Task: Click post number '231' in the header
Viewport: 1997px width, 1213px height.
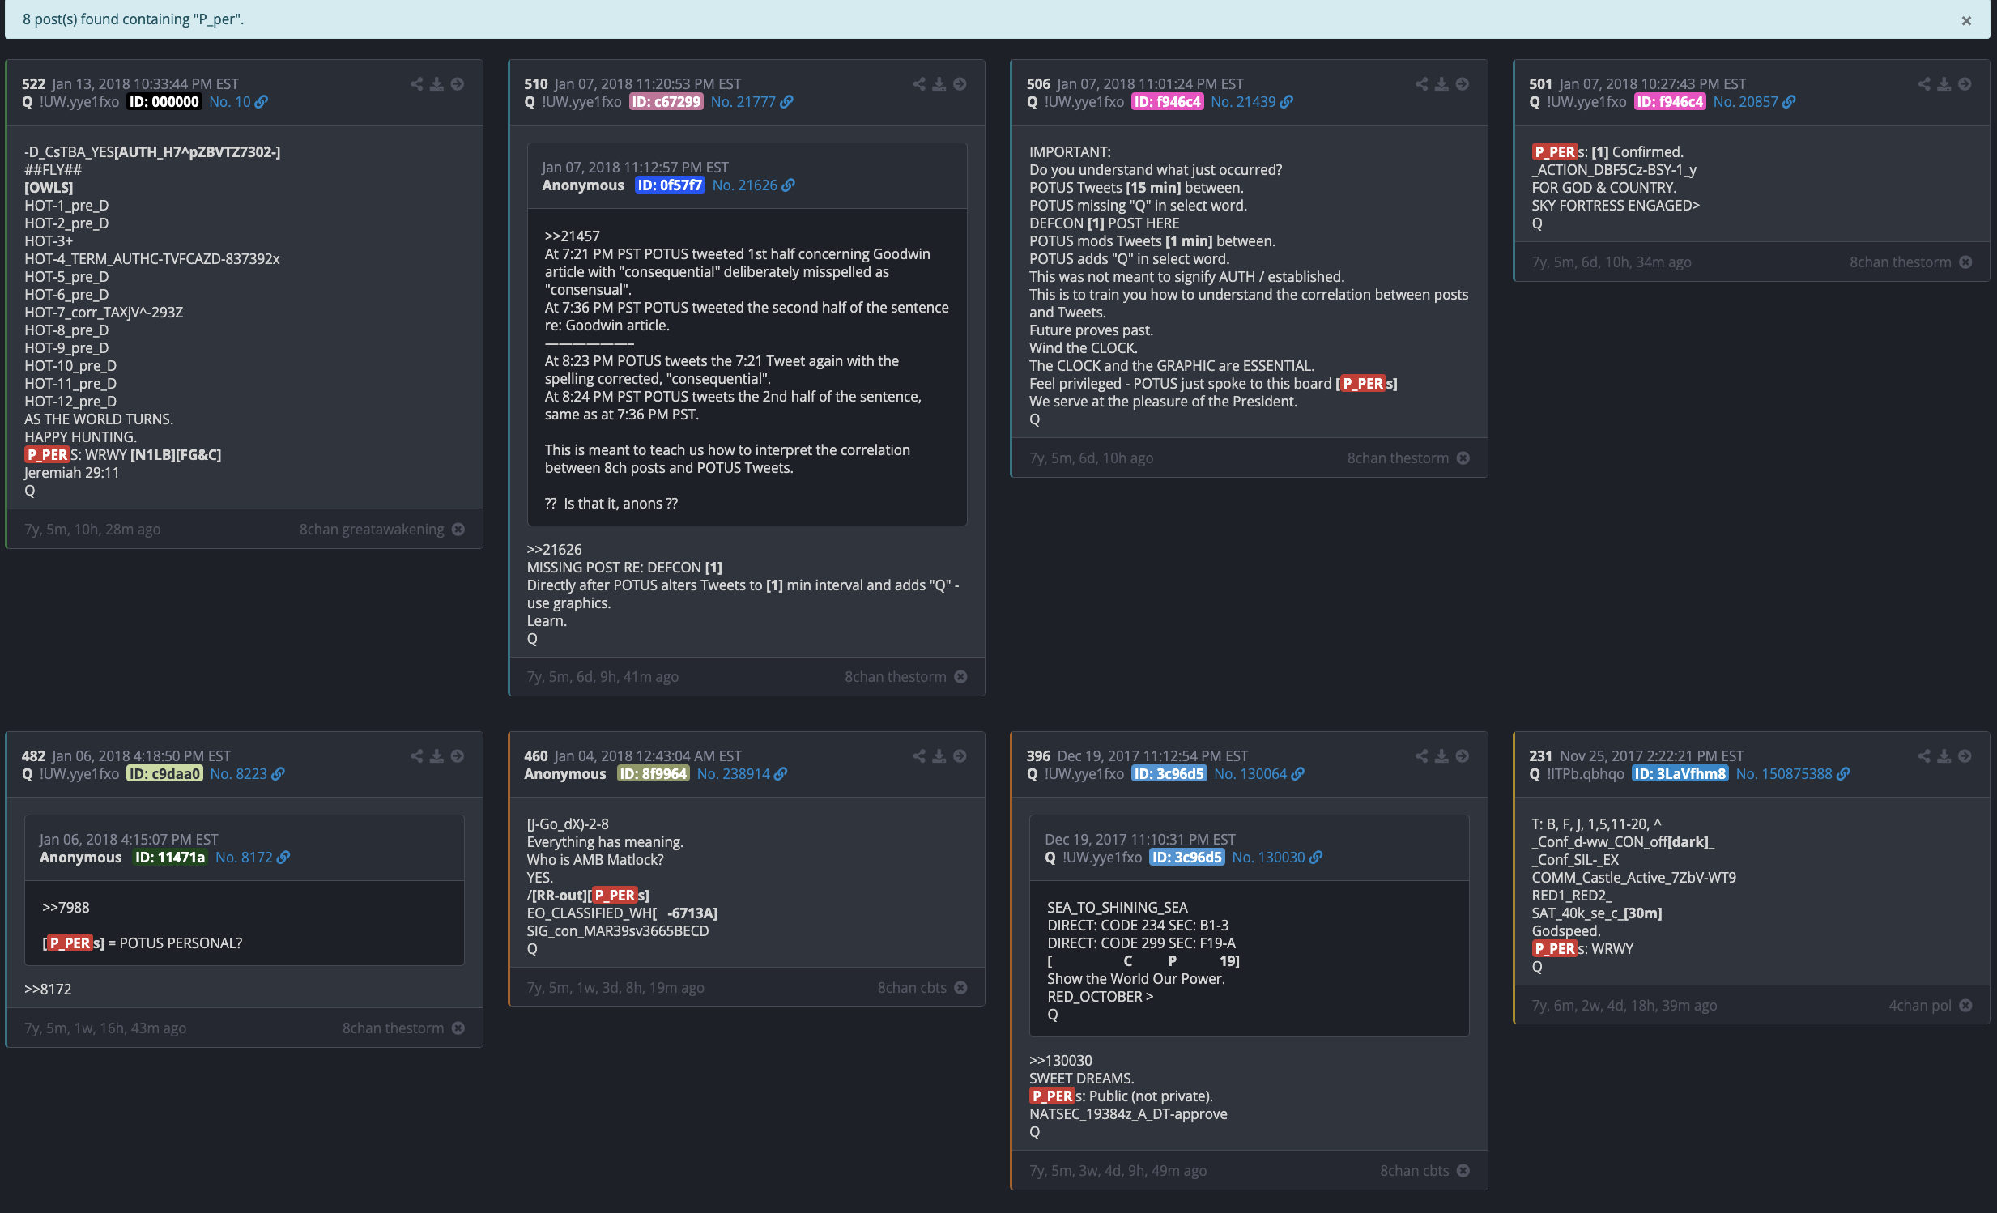Action: [1540, 756]
